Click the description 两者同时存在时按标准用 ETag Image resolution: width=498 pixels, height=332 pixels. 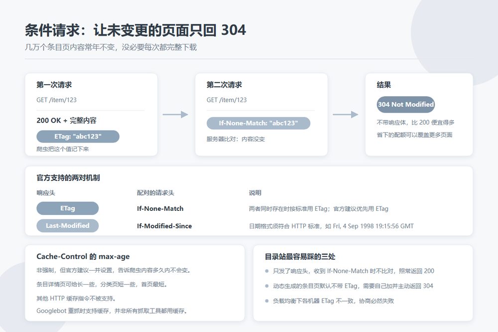(x=319, y=209)
